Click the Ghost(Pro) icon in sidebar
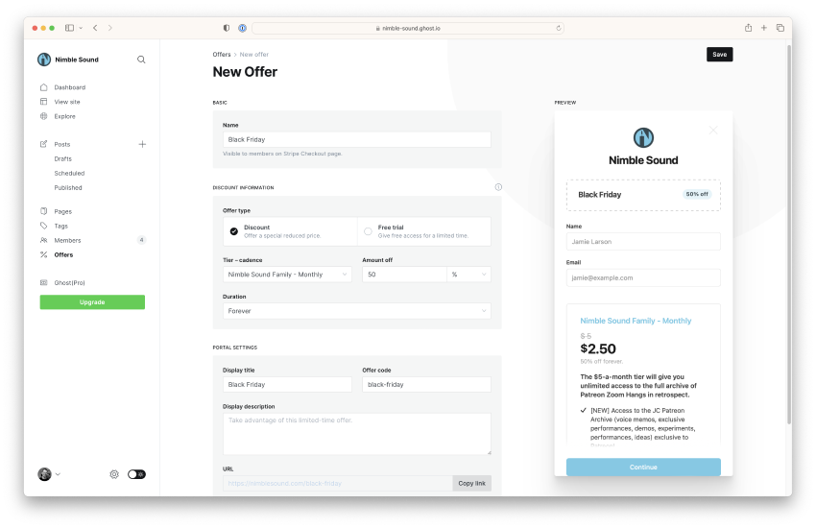Viewport: 816px width, 528px height. (x=44, y=282)
